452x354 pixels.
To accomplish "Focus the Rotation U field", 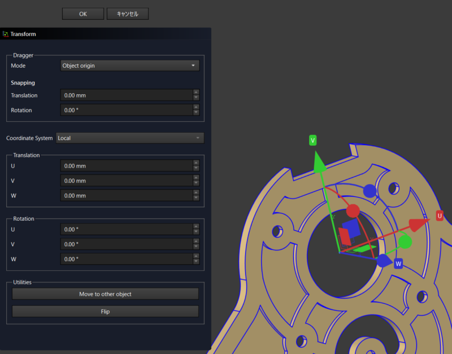I will pyautogui.click(x=127, y=230).
